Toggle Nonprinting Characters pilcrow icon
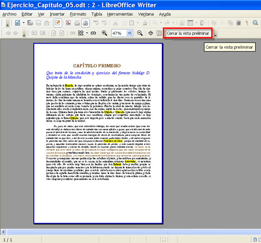 (x=247, y=23)
